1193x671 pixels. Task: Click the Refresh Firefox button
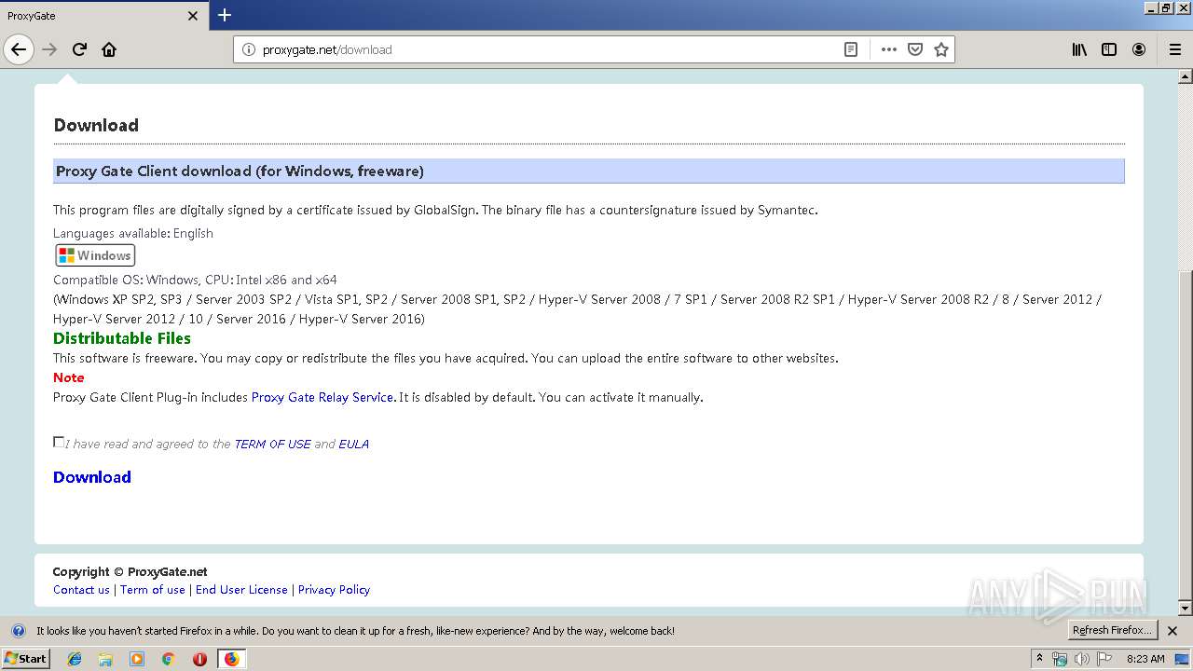[1112, 630]
